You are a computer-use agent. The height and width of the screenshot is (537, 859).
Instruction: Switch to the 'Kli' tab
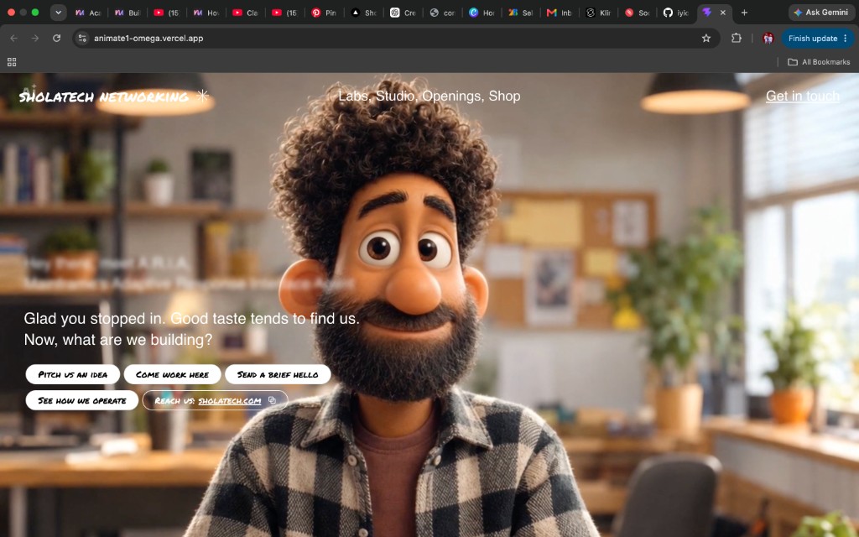pos(598,13)
